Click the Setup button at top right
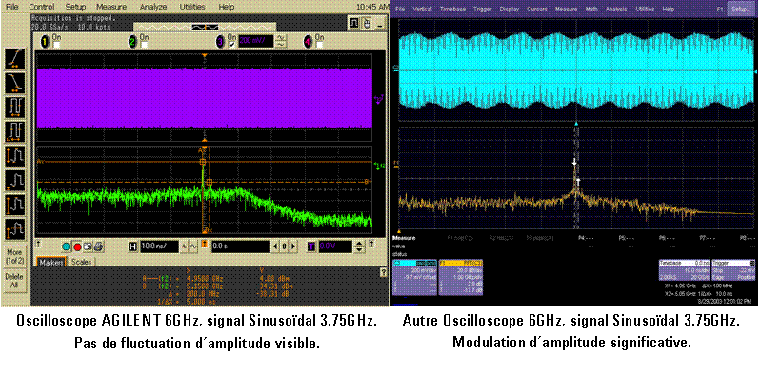The image size is (760, 375). click(x=744, y=10)
